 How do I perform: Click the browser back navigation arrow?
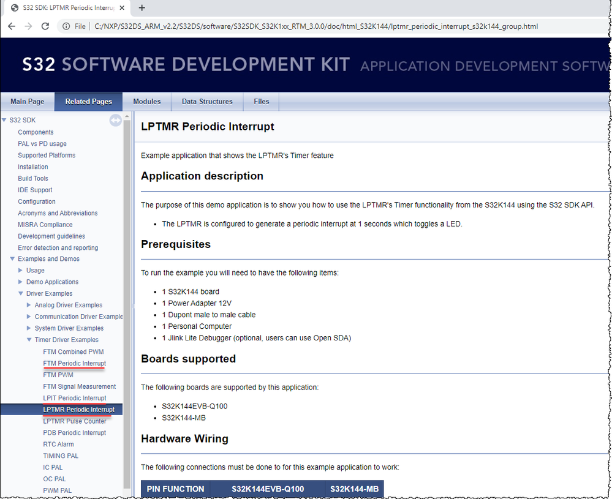click(x=12, y=26)
